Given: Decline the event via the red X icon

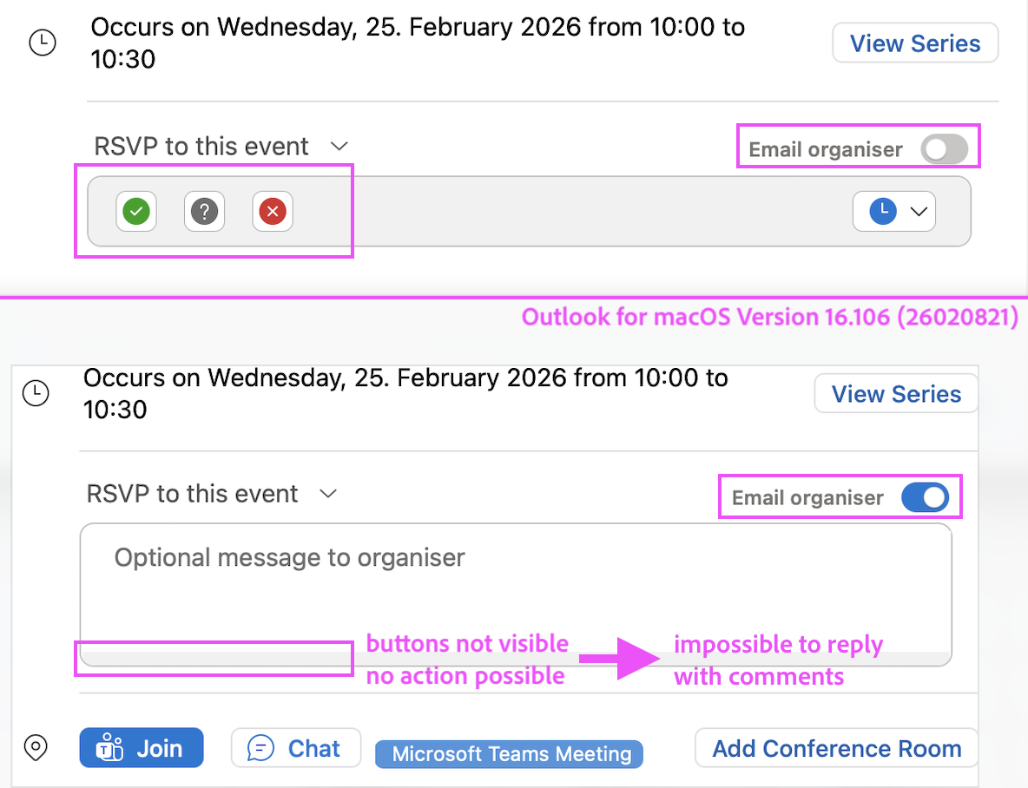Looking at the screenshot, I should (x=272, y=211).
